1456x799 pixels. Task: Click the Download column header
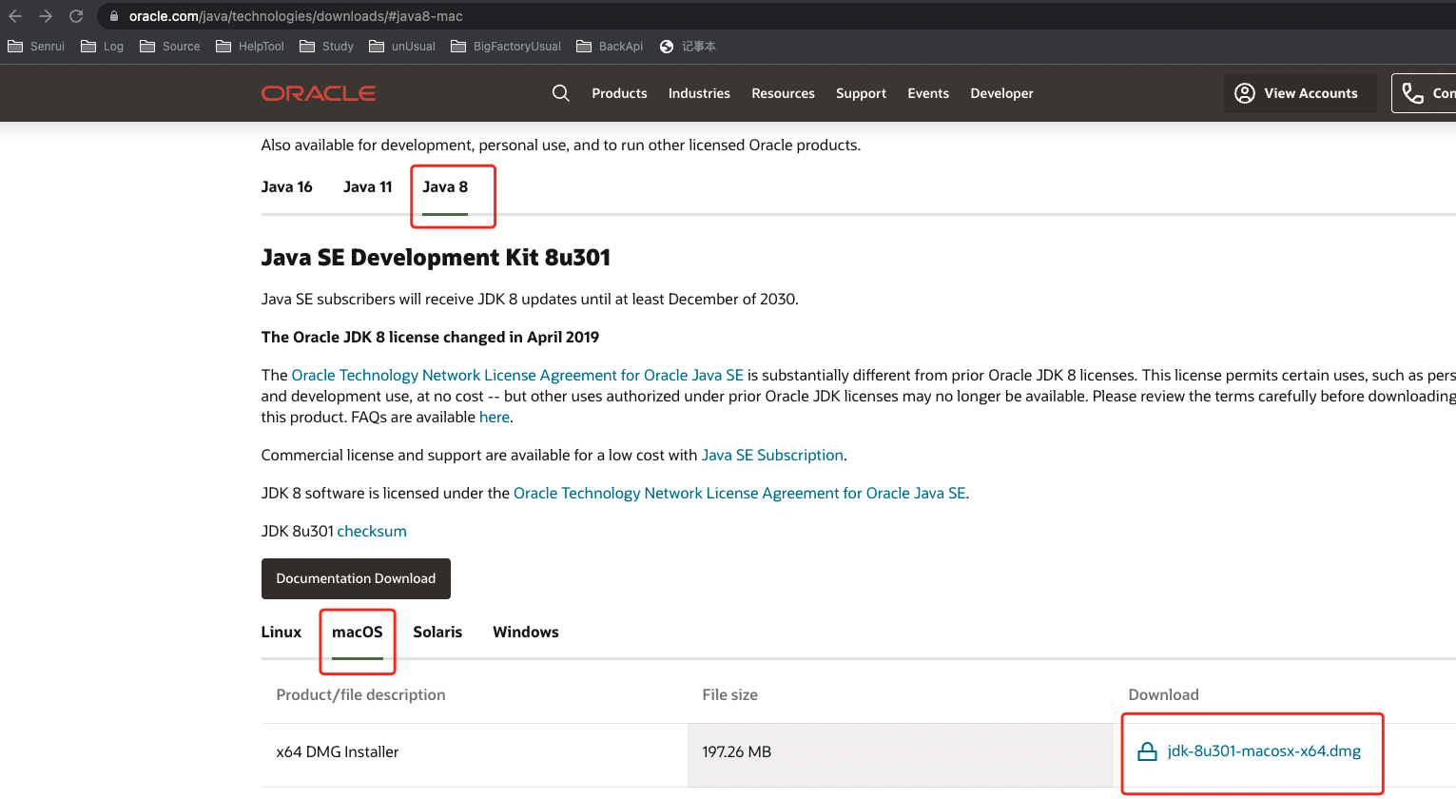tap(1163, 694)
